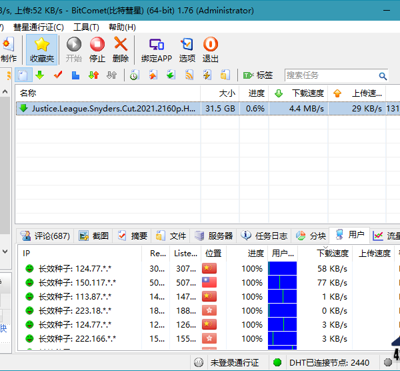The height and width of the screenshot is (371, 400).
Task: Open the 工具(T) menu
Action: 86,27
